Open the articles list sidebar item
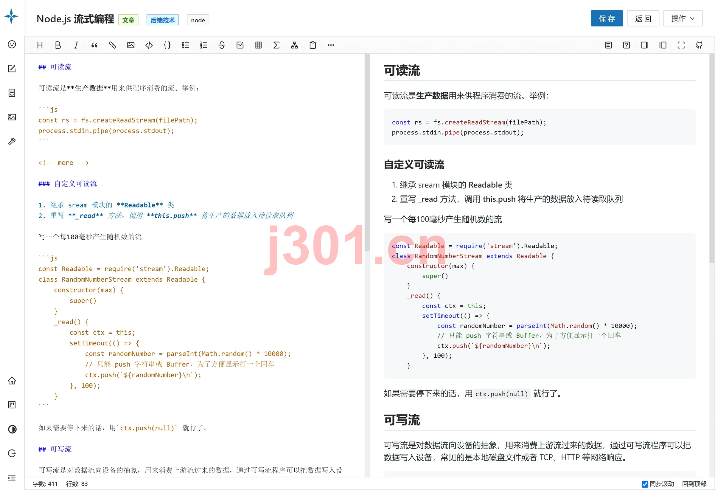715x490 pixels. (x=12, y=93)
